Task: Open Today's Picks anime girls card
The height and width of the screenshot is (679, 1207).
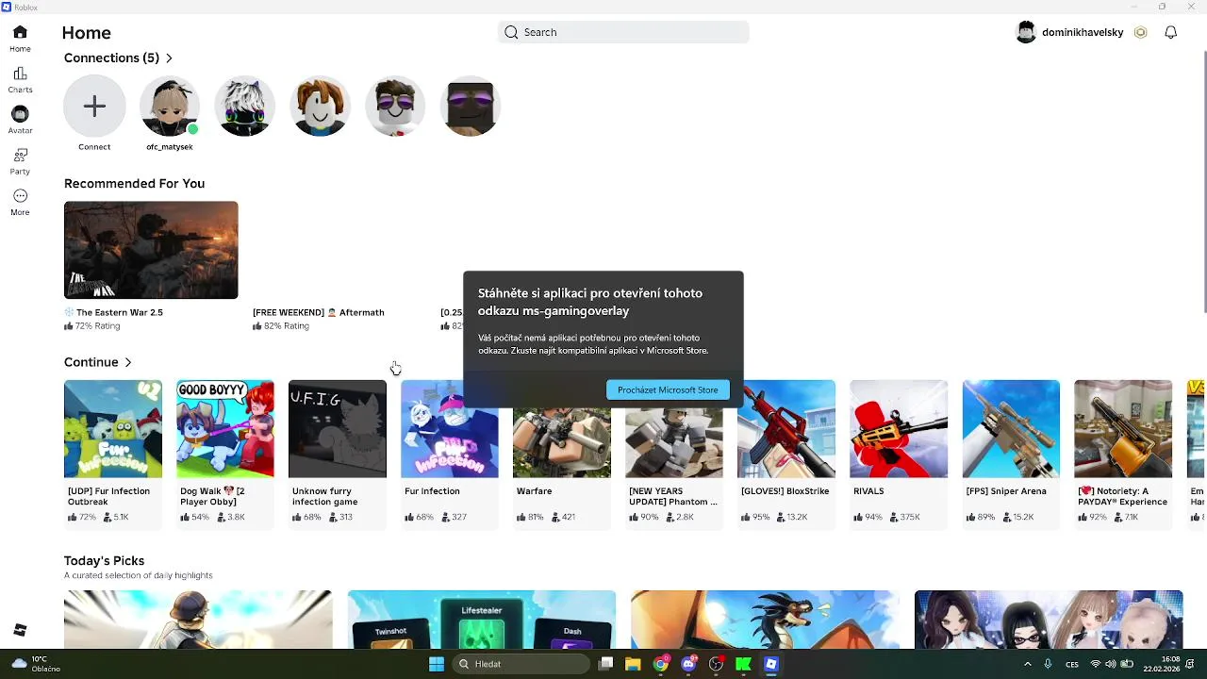Action: pyautogui.click(x=1049, y=620)
